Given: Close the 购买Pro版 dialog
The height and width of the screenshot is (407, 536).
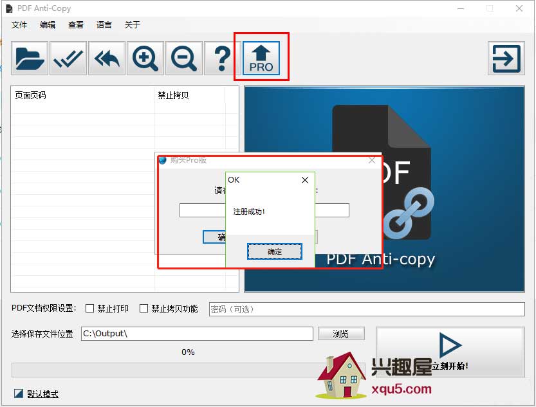Looking at the screenshot, I should (372, 160).
